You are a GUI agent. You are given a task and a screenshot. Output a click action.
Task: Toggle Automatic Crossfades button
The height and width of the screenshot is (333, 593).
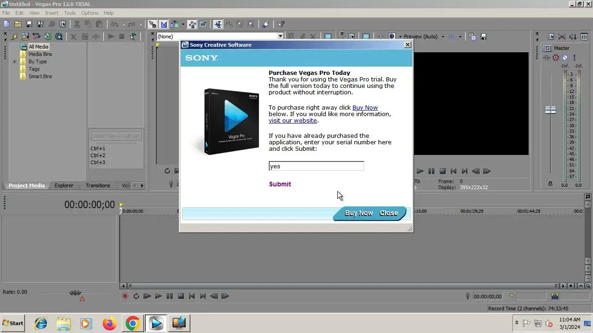pyautogui.click(x=164, y=24)
